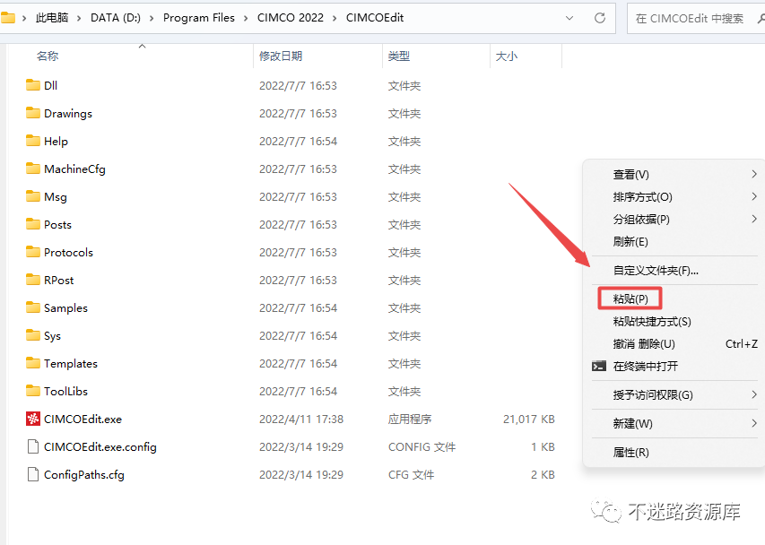Image resolution: width=765 pixels, height=545 pixels.
Task: Choose 粘贴(P) from context menu
Action: pos(630,298)
